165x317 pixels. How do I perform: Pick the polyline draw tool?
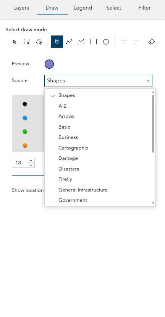[x=69, y=42]
